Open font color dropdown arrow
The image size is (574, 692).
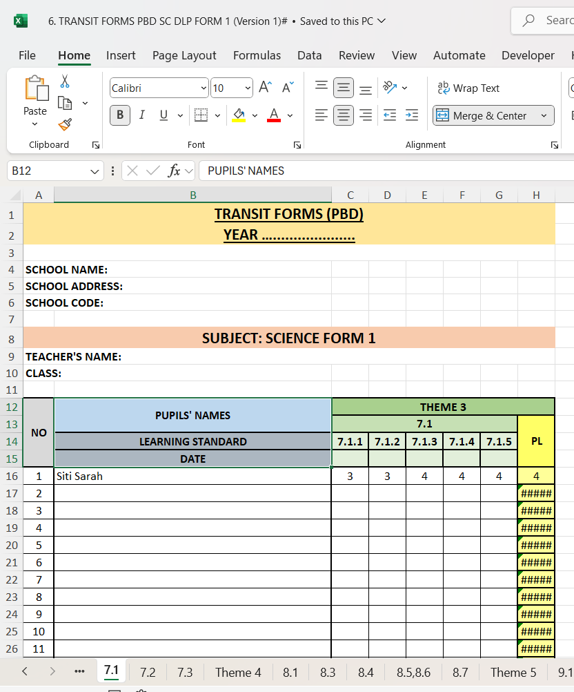coord(290,115)
